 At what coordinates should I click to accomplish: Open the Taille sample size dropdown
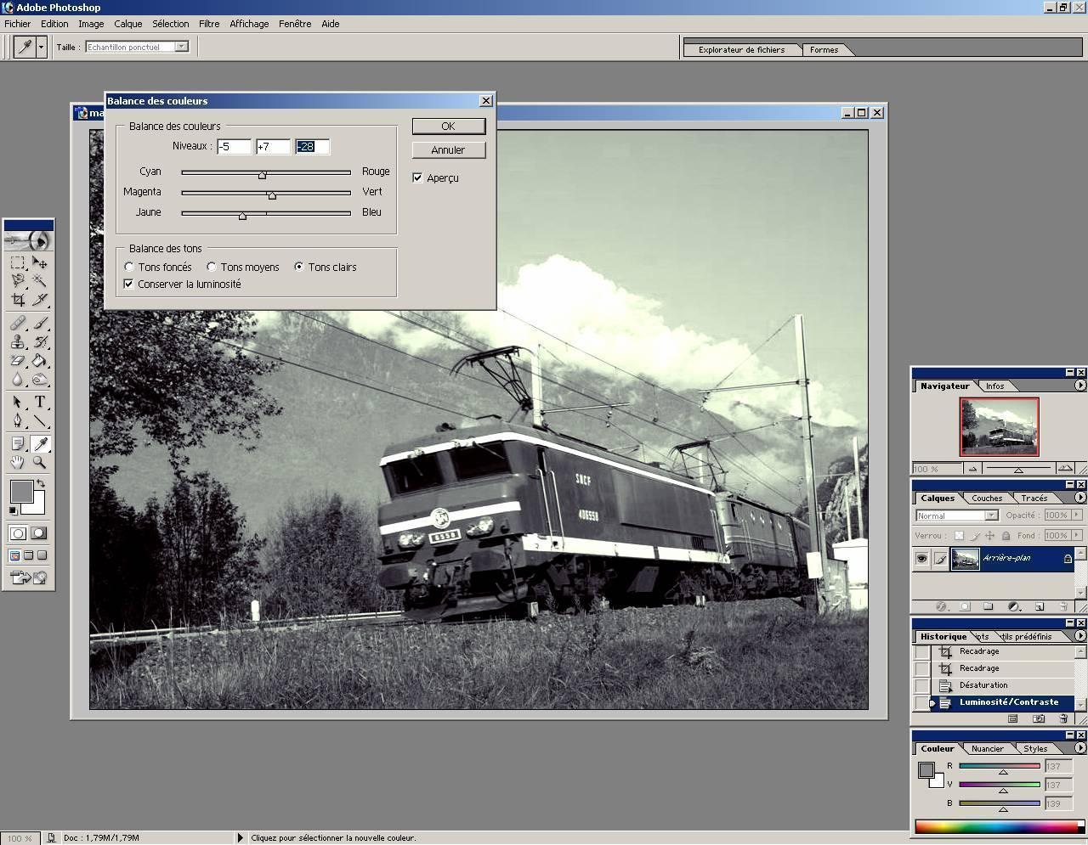click(181, 47)
